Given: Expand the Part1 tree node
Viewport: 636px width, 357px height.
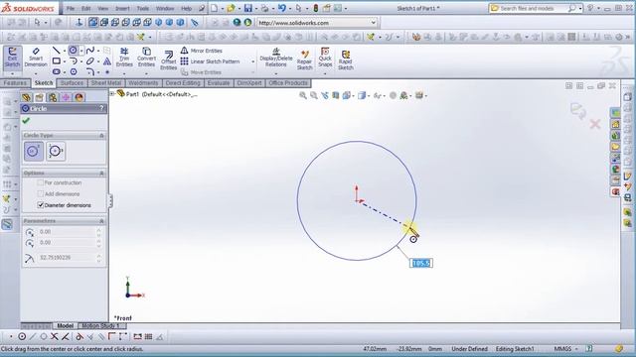Looking at the screenshot, I should click(112, 94).
